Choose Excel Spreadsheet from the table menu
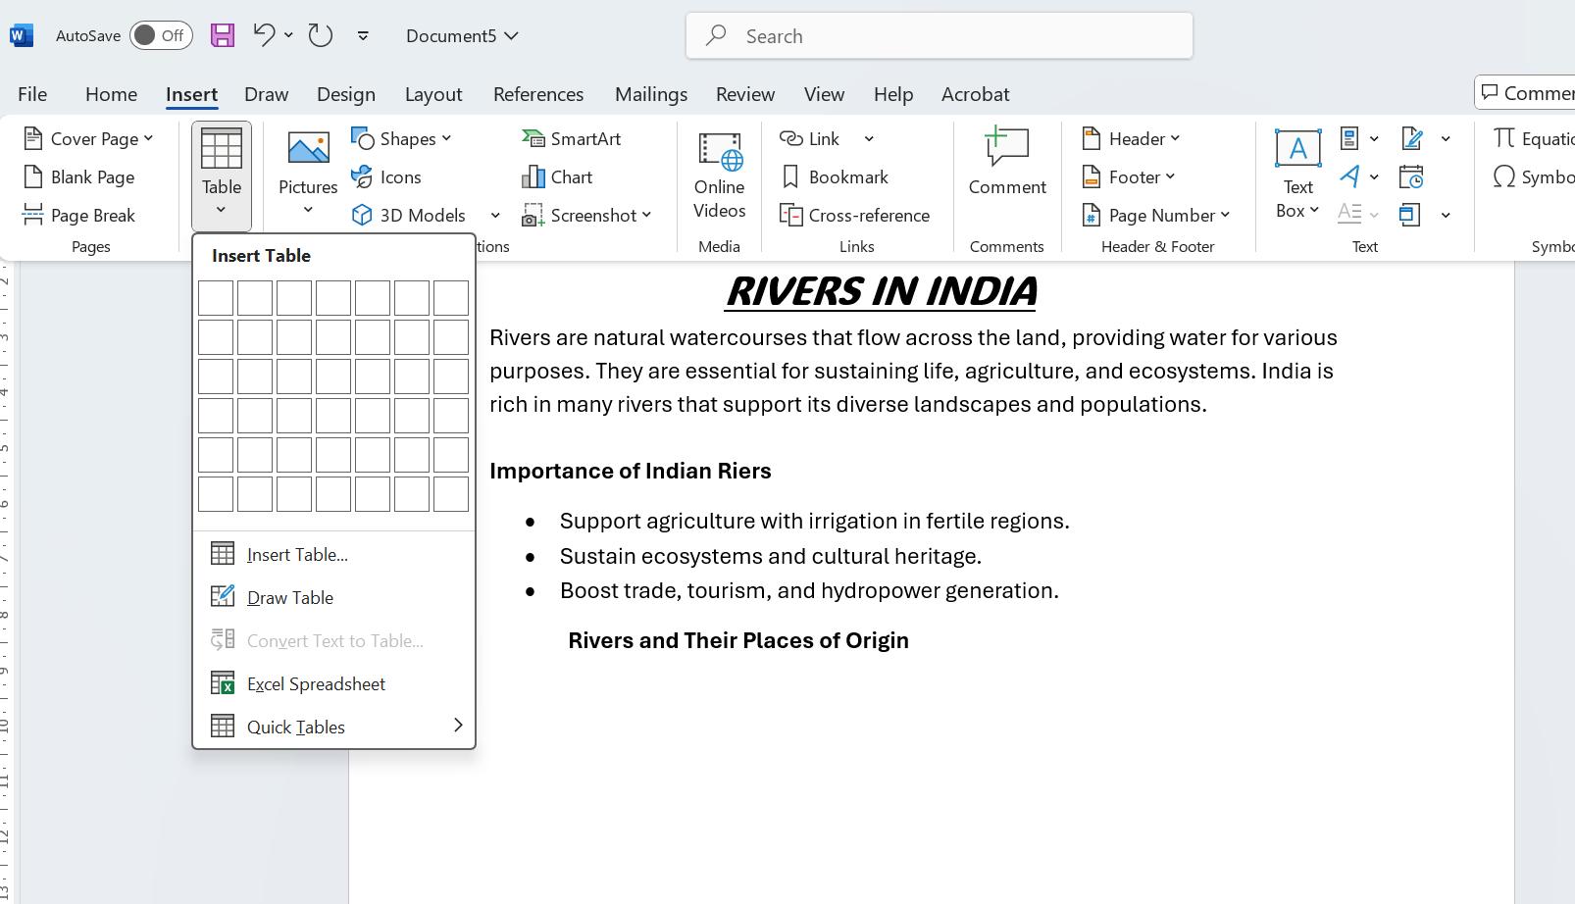The width and height of the screenshot is (1575, 904). coord(316,684)
